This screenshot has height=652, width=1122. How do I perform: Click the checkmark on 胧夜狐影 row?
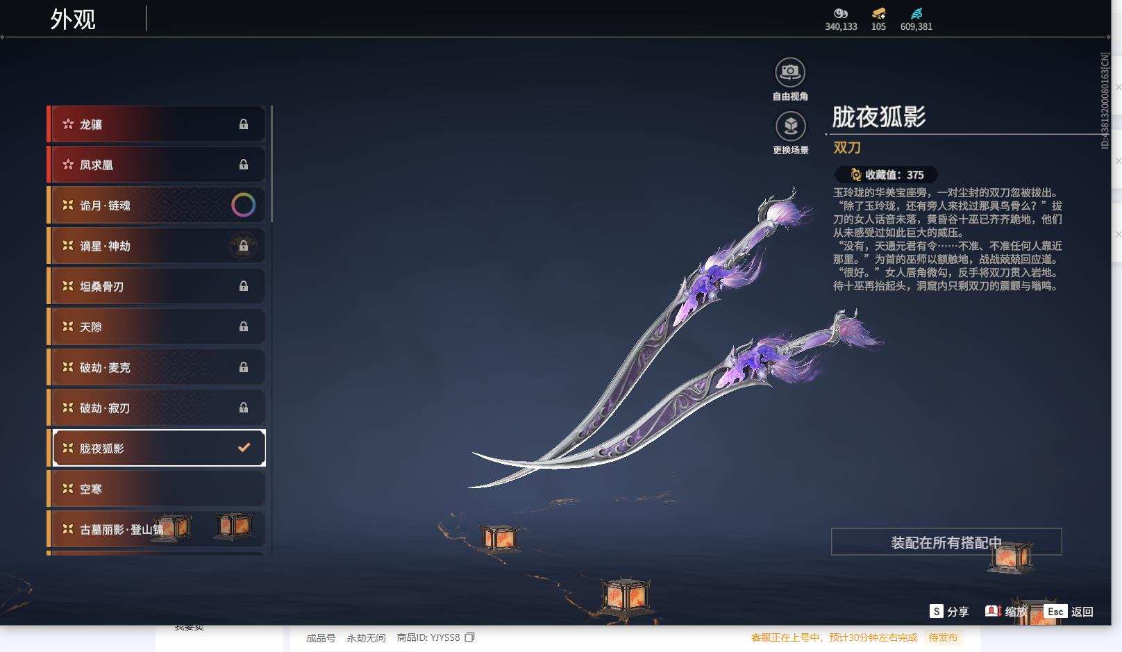(x=244, y=448)
